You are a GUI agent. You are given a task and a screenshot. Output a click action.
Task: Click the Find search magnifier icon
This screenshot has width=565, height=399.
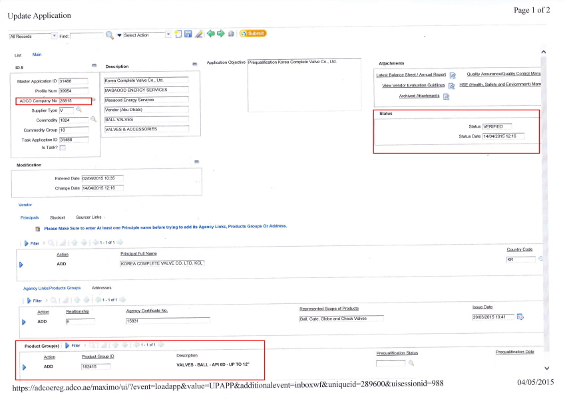109,35
